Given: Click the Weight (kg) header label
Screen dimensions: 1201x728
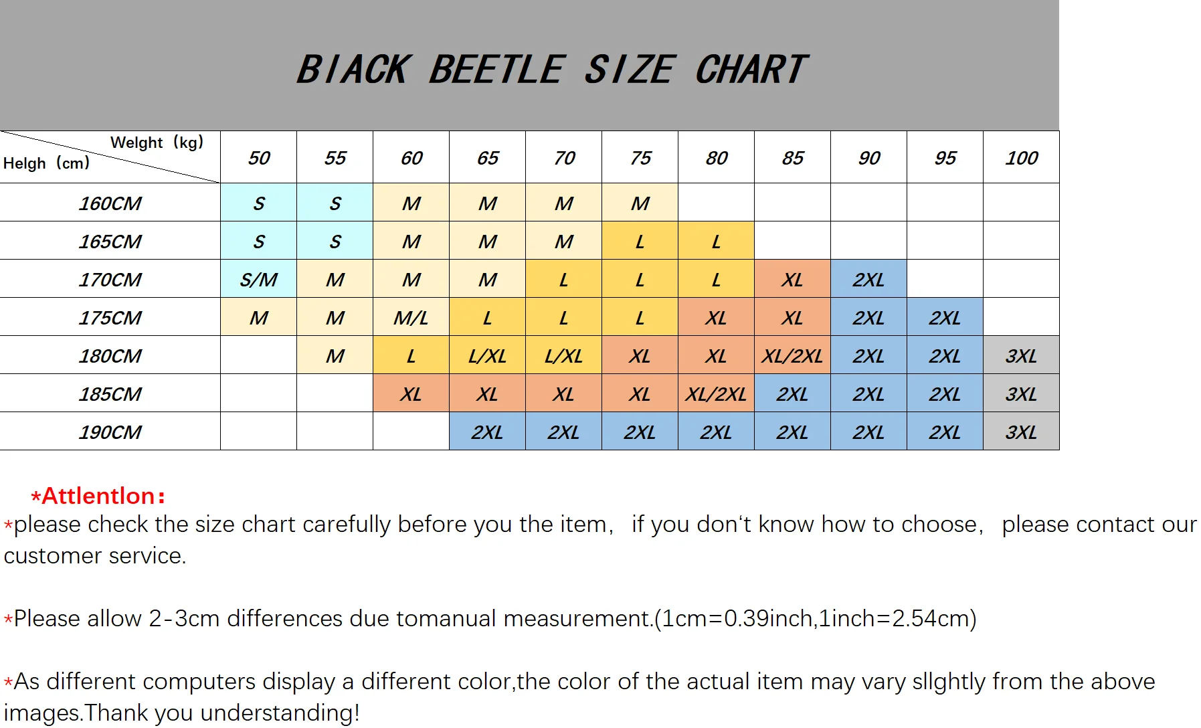Looking at the screenshot, I should click(x=157, y=143).
